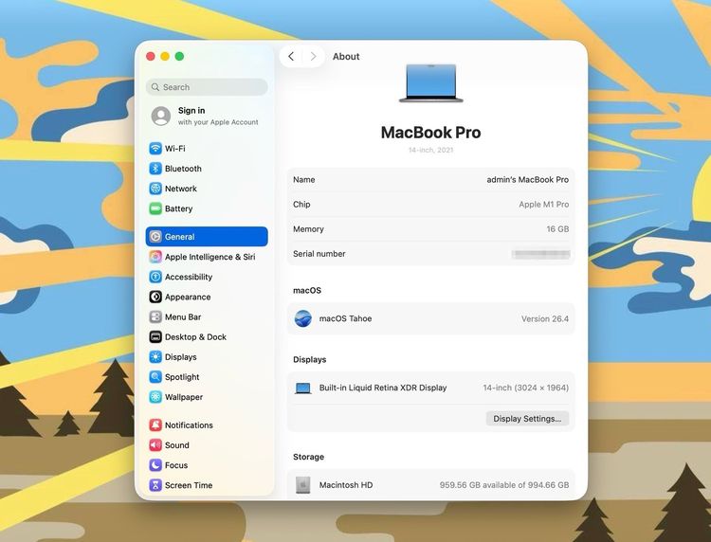Click the computer name admin's MacBook Pro

coord(527,179)
